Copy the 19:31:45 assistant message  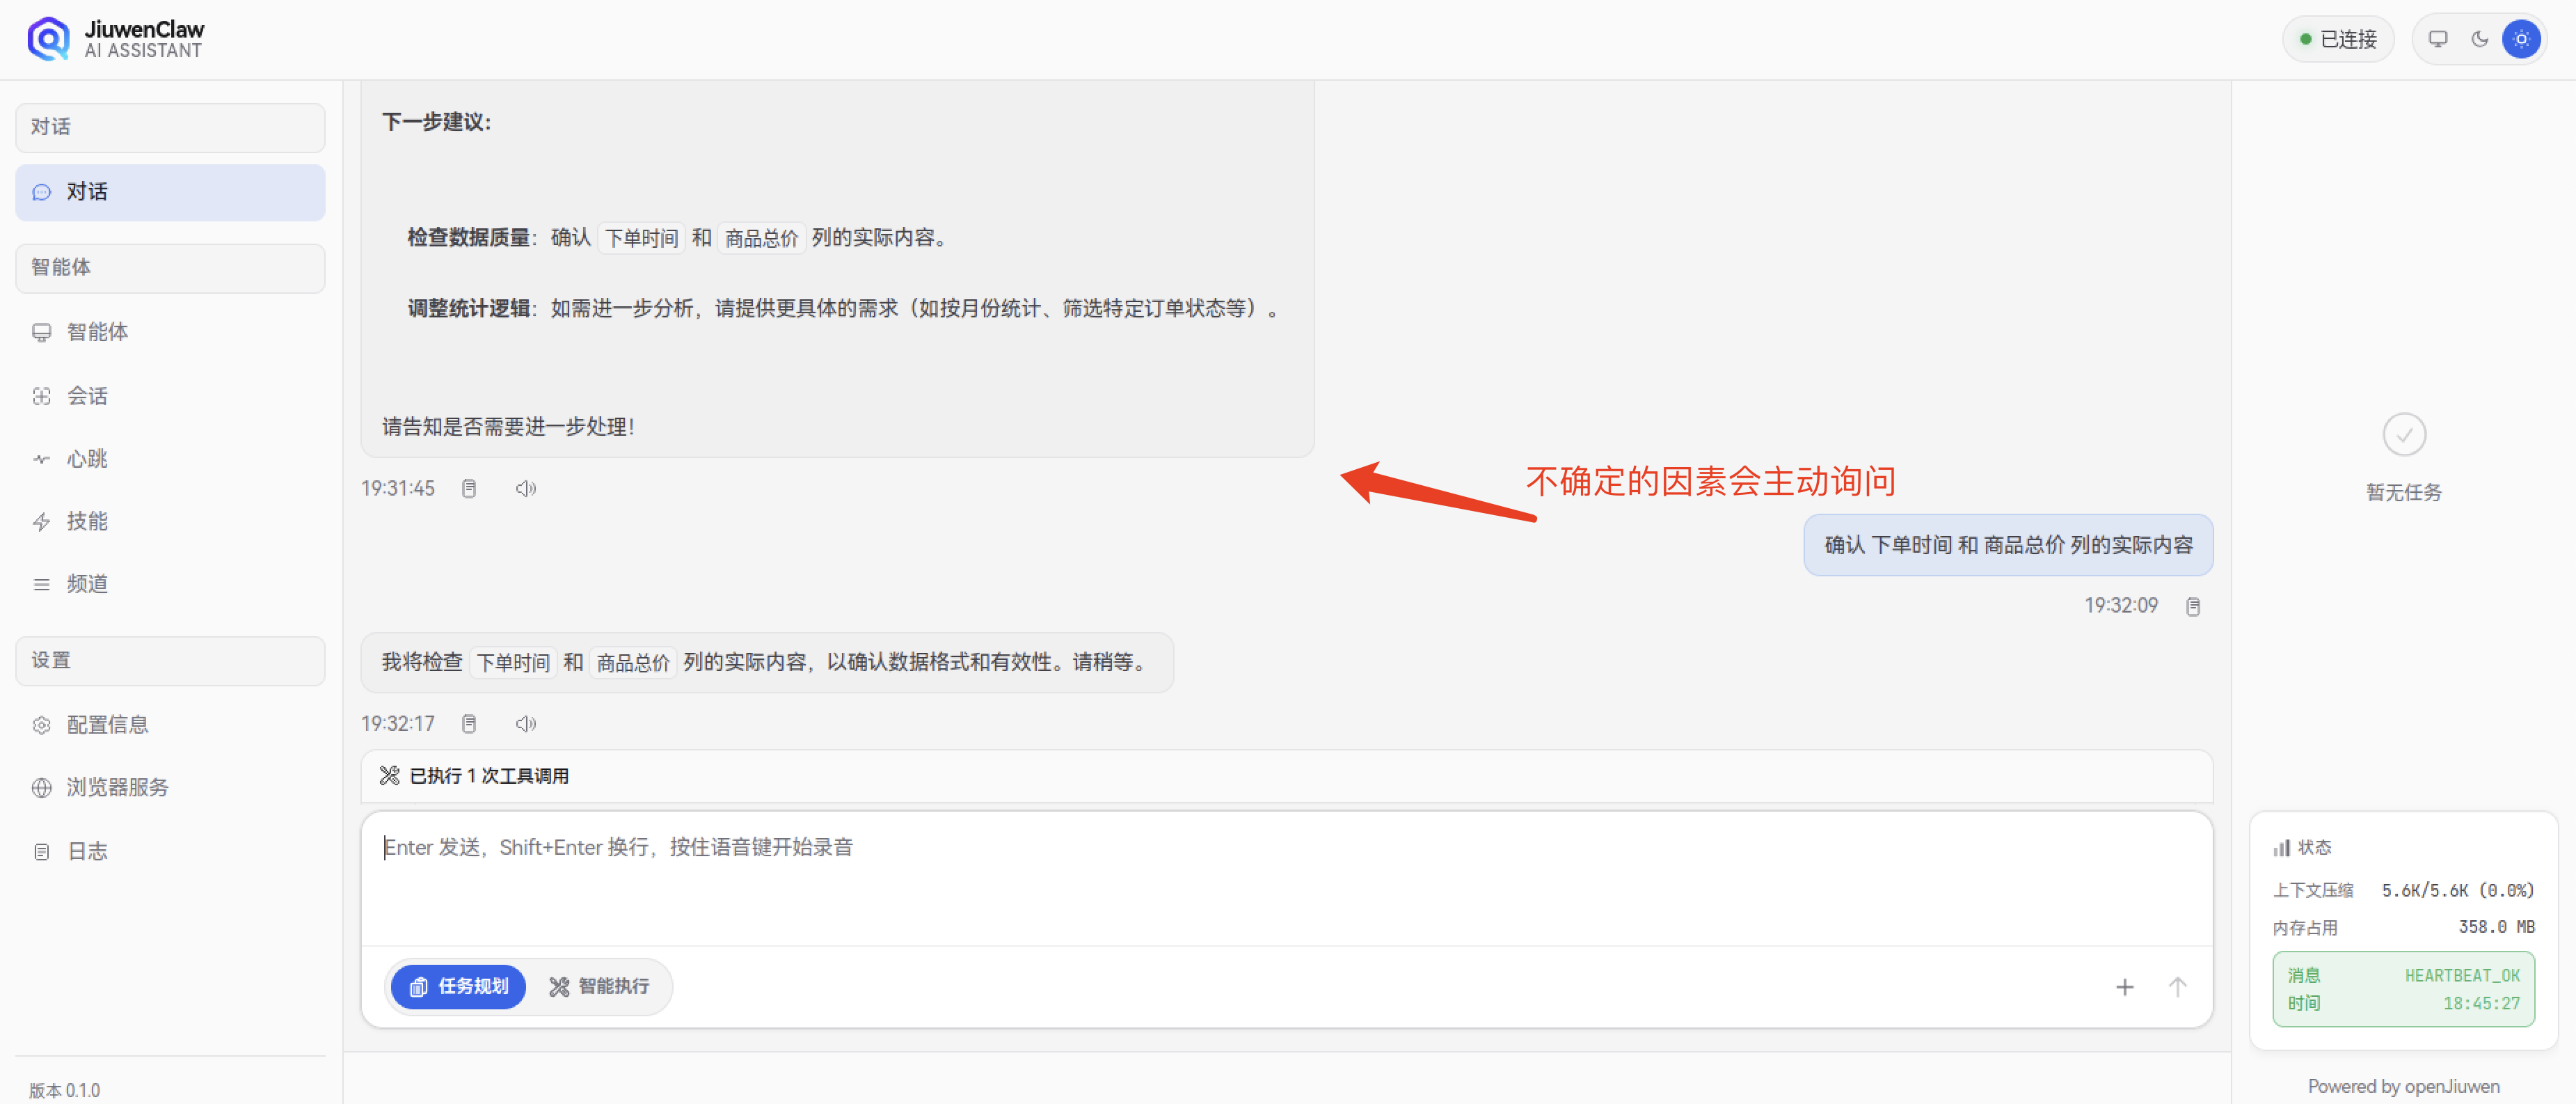[468, 488]
